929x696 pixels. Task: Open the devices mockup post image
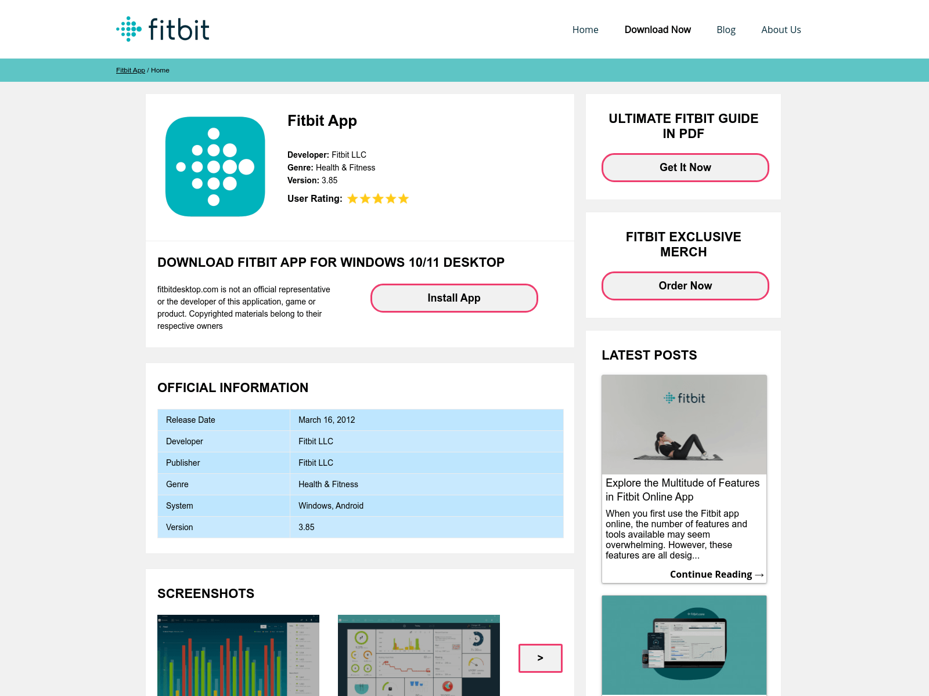(684, 646)
